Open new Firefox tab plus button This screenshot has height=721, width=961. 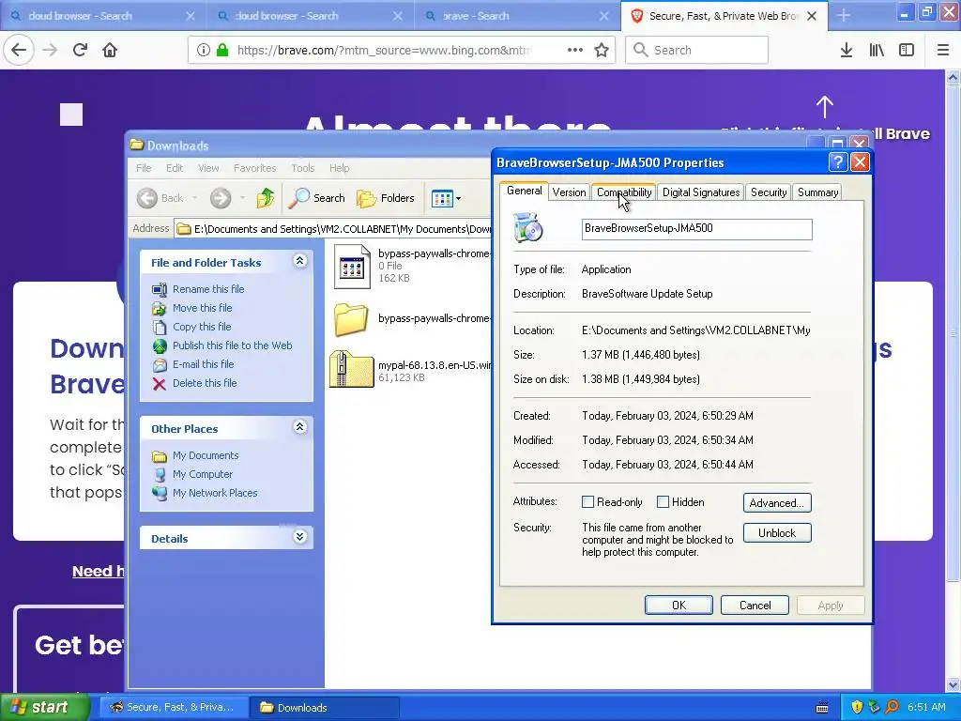tap(844, 16)
